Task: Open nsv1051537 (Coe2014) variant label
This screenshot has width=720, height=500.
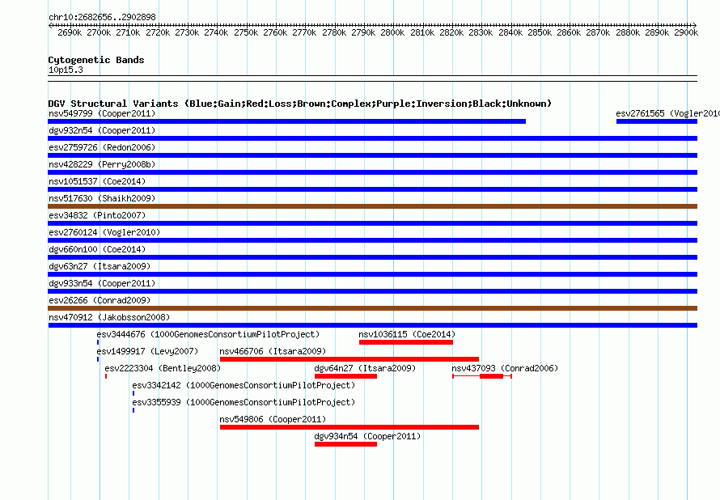Action: [97, 181]
